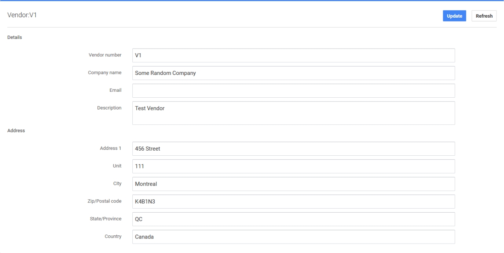Screen dimensions: 504x253
Task: Click the Unit field showing 111
Action: (293, 166)
